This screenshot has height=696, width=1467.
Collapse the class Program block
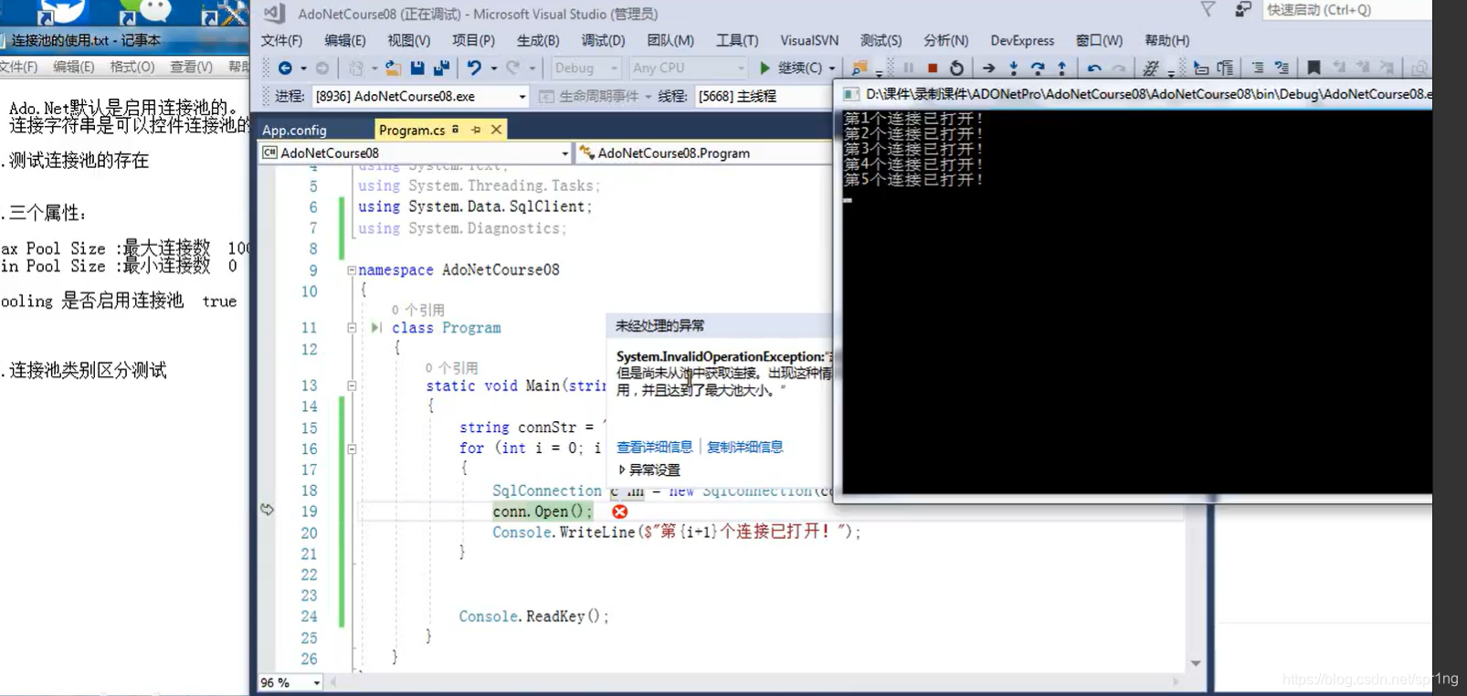(352, 328)
